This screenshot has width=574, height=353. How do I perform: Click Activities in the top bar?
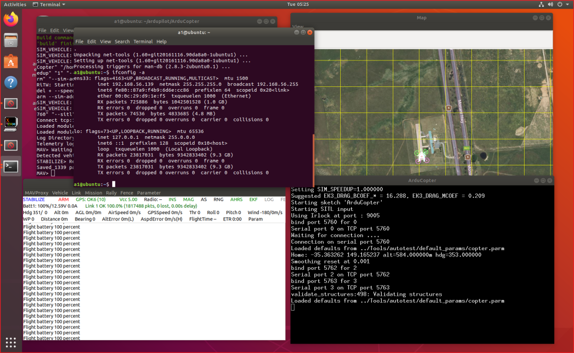(15, 4)
